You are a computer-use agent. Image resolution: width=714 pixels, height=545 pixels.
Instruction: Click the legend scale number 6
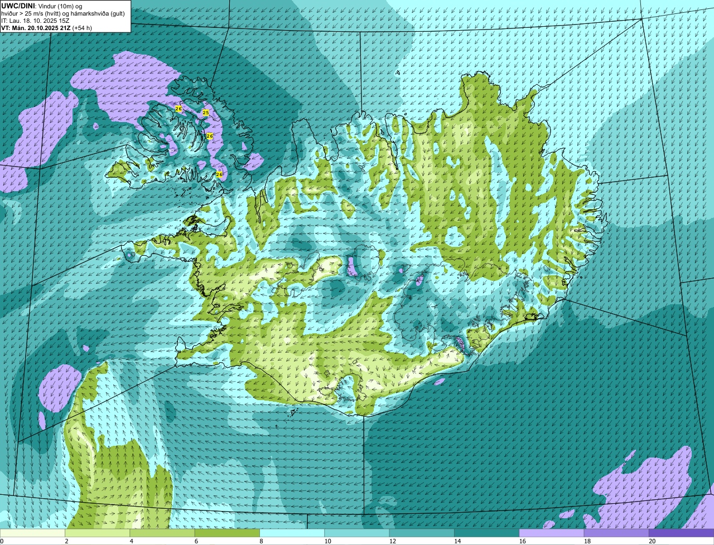tap(196, 541)
